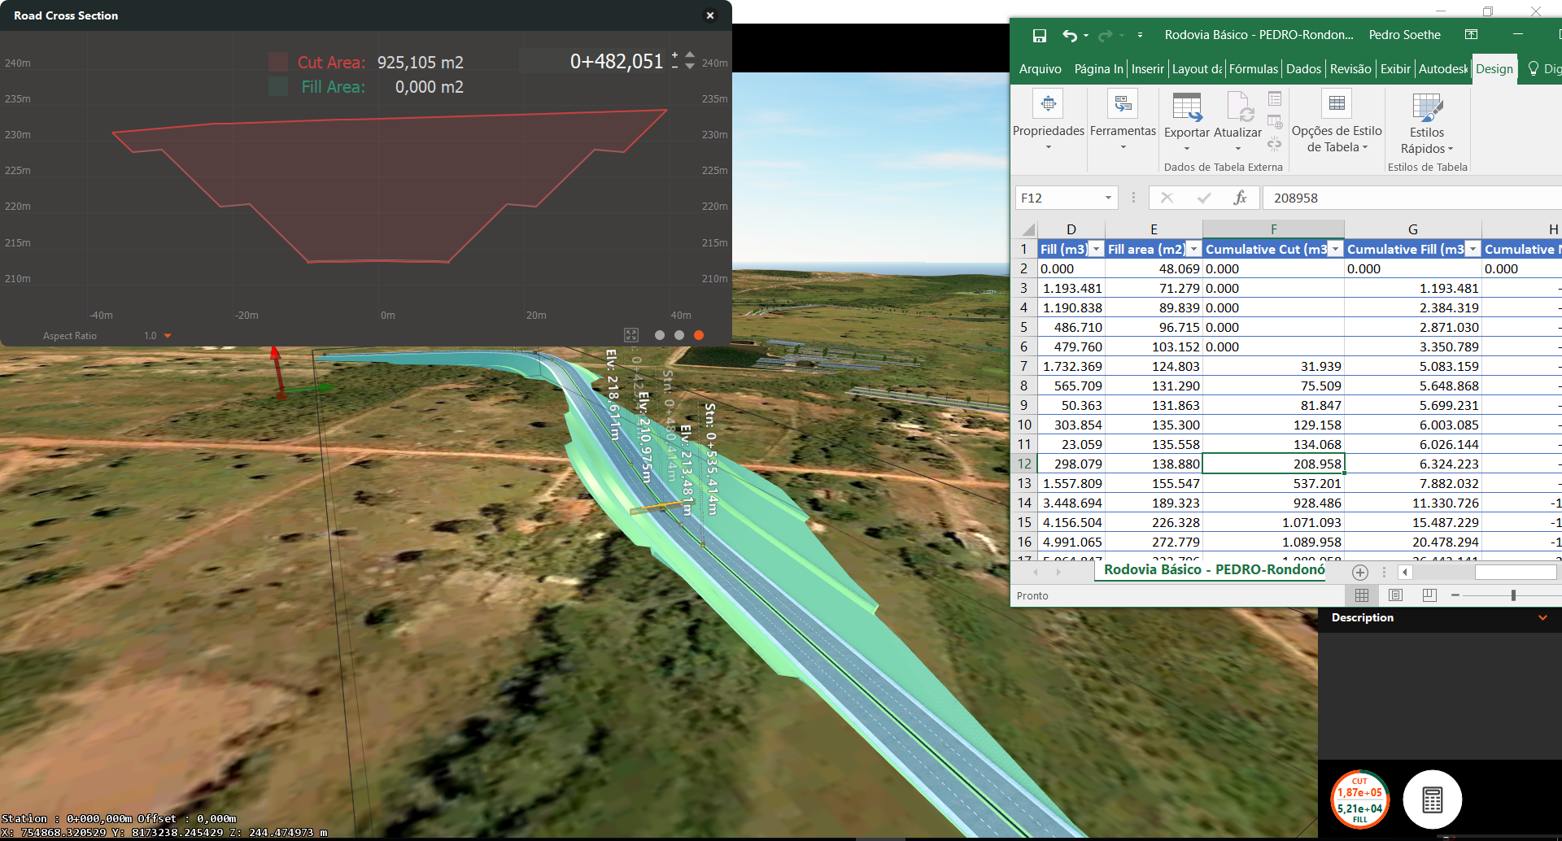Click the Estilos Rápidos icon

1427,107
